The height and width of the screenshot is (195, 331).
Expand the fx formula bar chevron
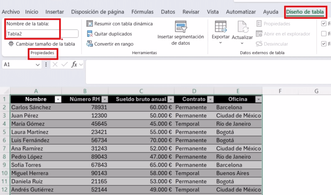click(81, 65)
